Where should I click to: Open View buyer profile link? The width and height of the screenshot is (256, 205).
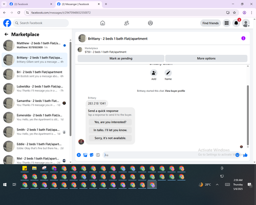[x=175, y=91]
